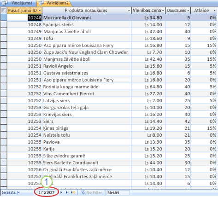
Task: Open Produkta nosaukums column filter arrow
Action: coord(129,11)
